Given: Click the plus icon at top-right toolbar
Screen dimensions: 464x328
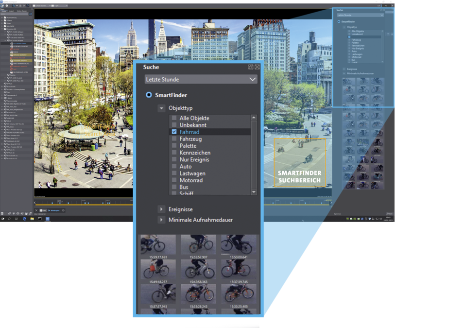Looking at the screenshot, I should click(393, 6).
